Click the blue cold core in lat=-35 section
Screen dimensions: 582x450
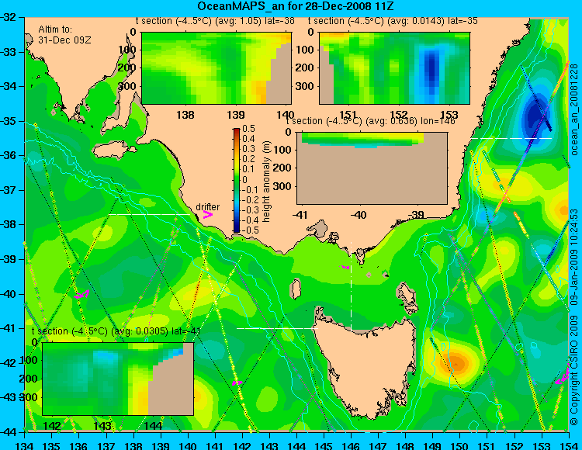431,68
